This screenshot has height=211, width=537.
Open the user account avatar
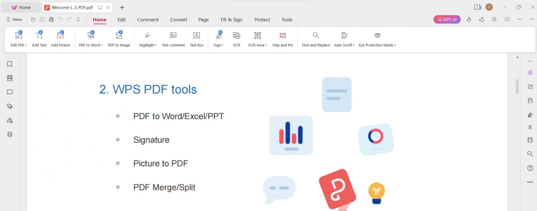tap(489, 7)
